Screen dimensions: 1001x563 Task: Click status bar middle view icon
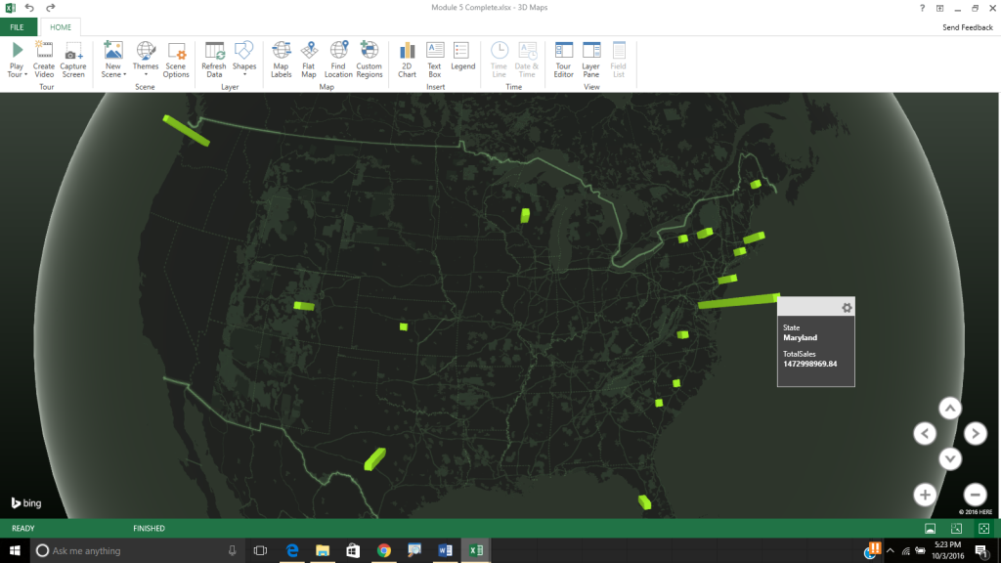click(956, 529)
